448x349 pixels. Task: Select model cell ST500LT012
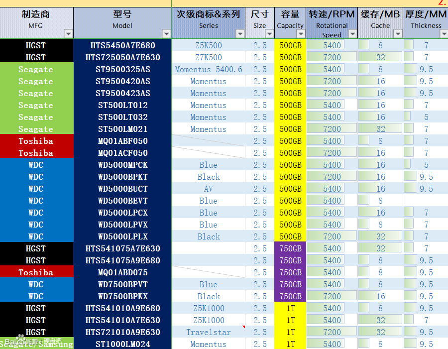(122, 105)
